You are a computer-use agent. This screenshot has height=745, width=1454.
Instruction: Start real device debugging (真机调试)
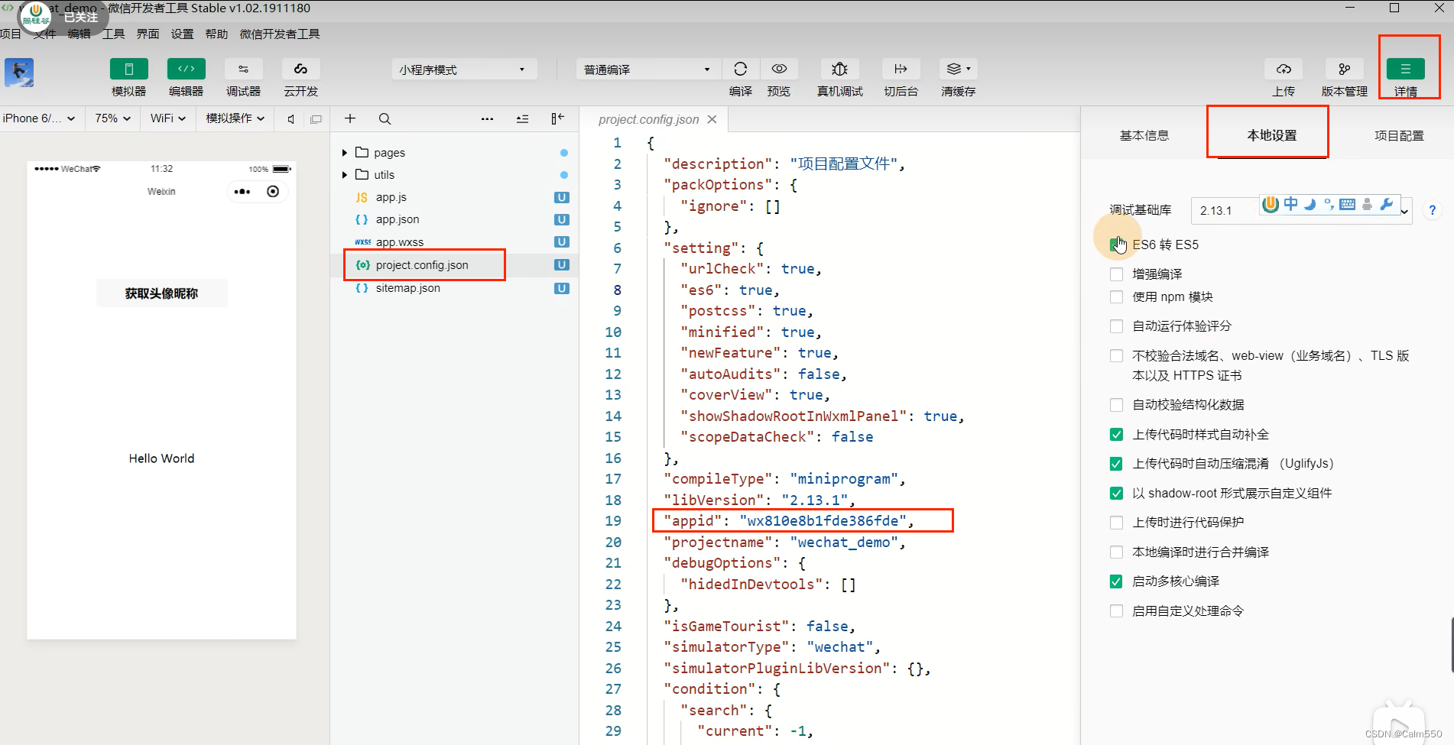click(x=839, y=69)
